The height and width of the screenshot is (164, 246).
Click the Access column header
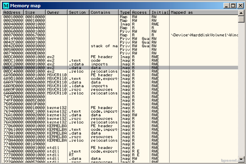[x=141, y=12]
